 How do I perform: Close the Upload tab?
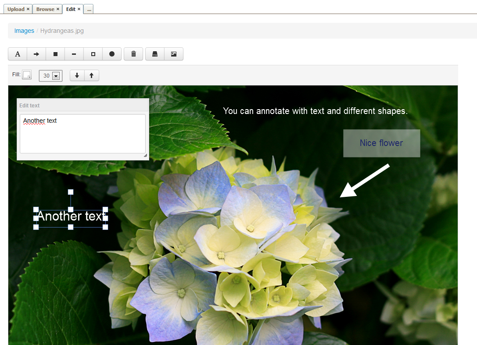28,9
